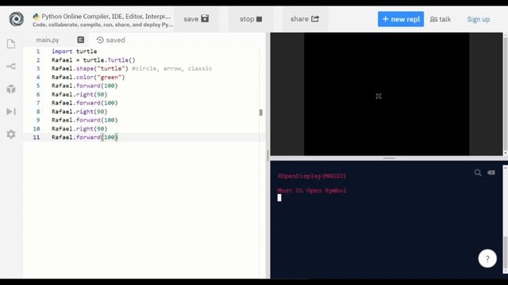Click the XOpenDisplay console message

click(x=312, y=176)
